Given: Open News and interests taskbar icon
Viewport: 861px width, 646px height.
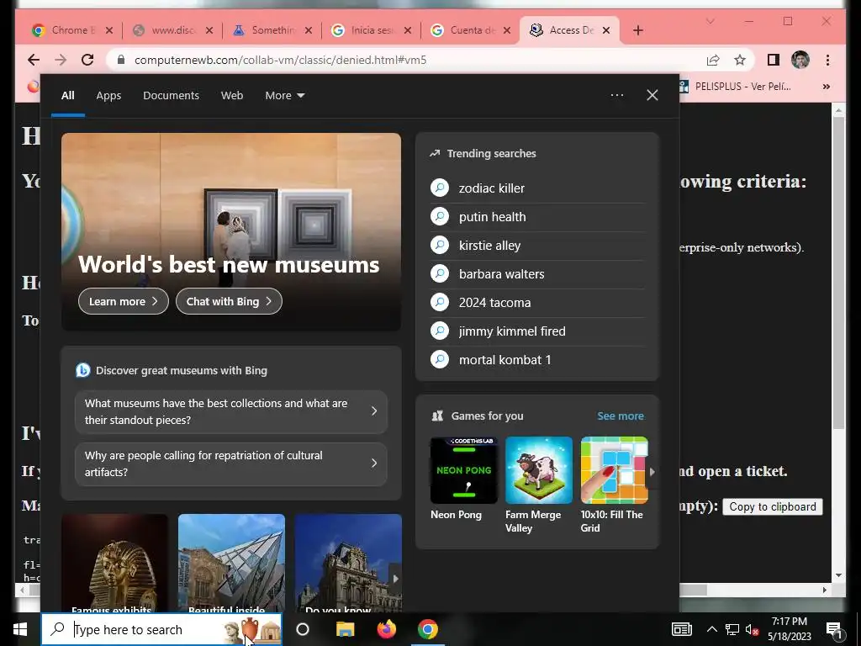Looking at the screenshot, I should click(x=681, y=629).
